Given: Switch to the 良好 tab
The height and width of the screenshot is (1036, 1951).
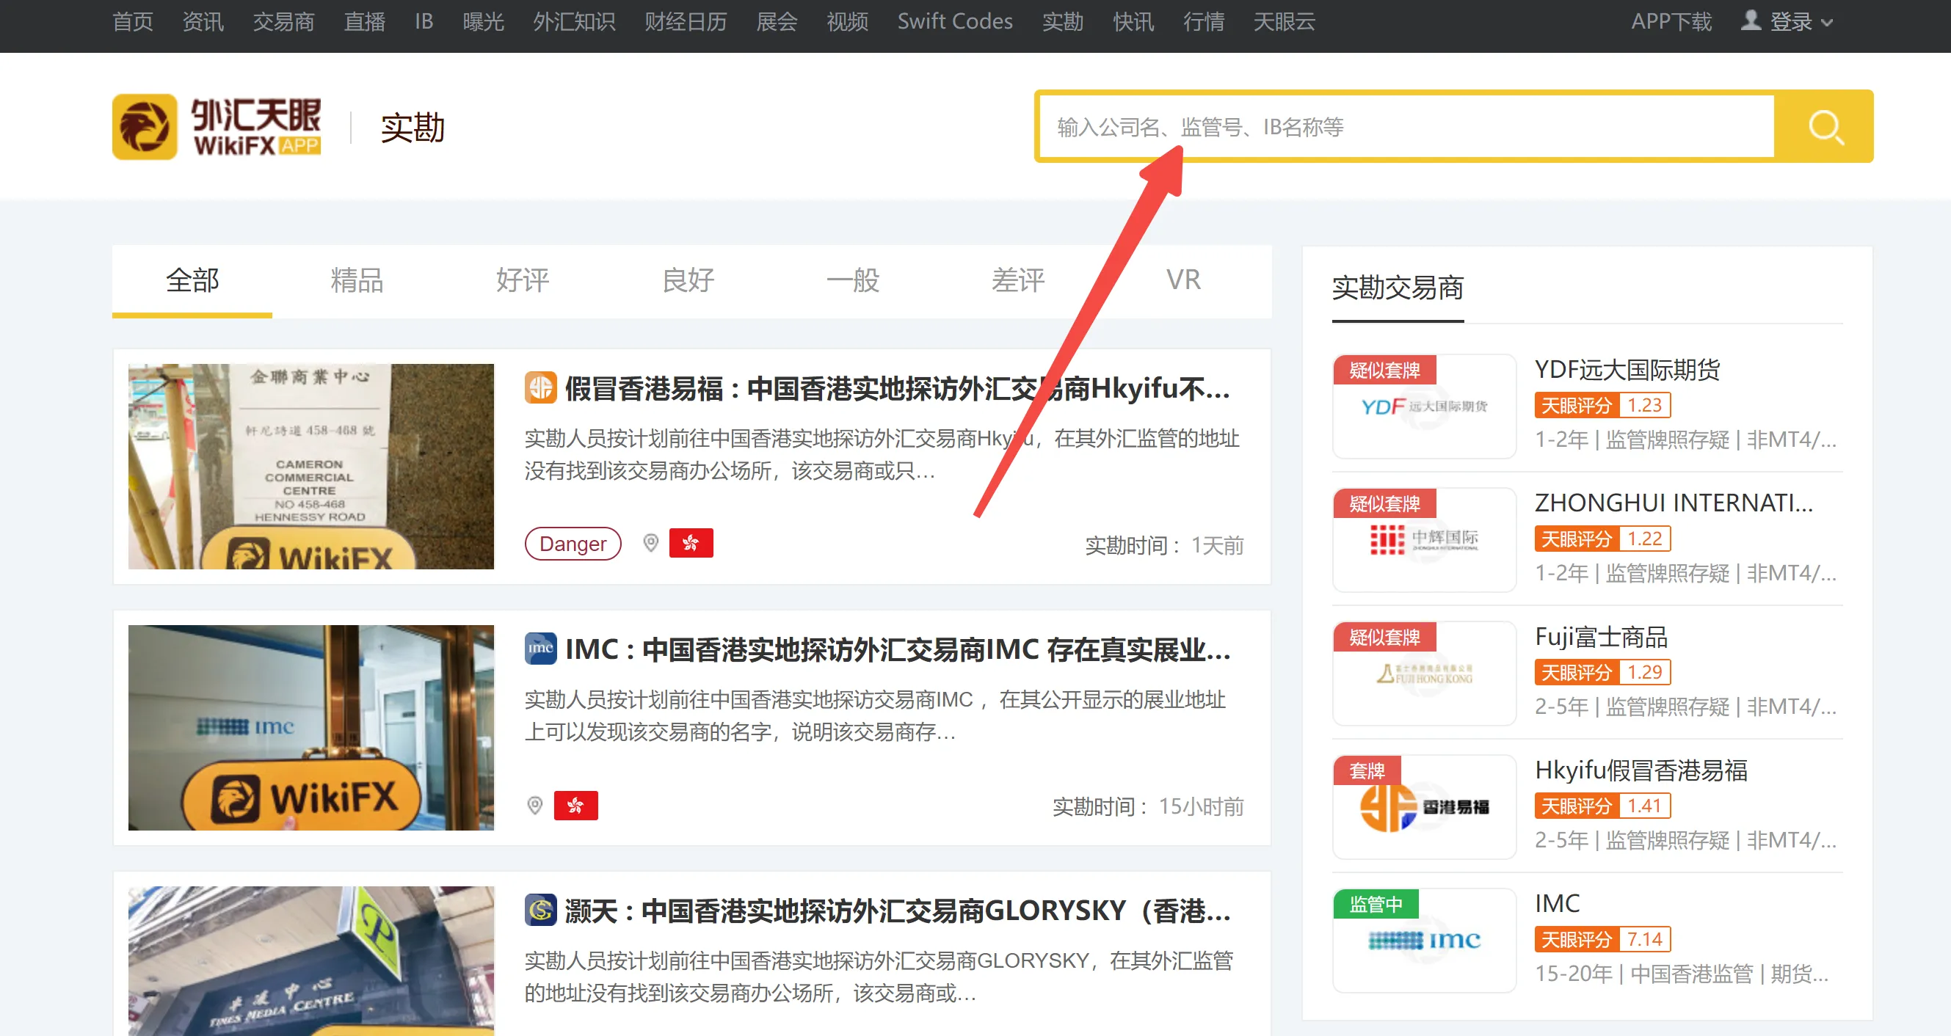Looking at the screenshot, I should (688, 280).
